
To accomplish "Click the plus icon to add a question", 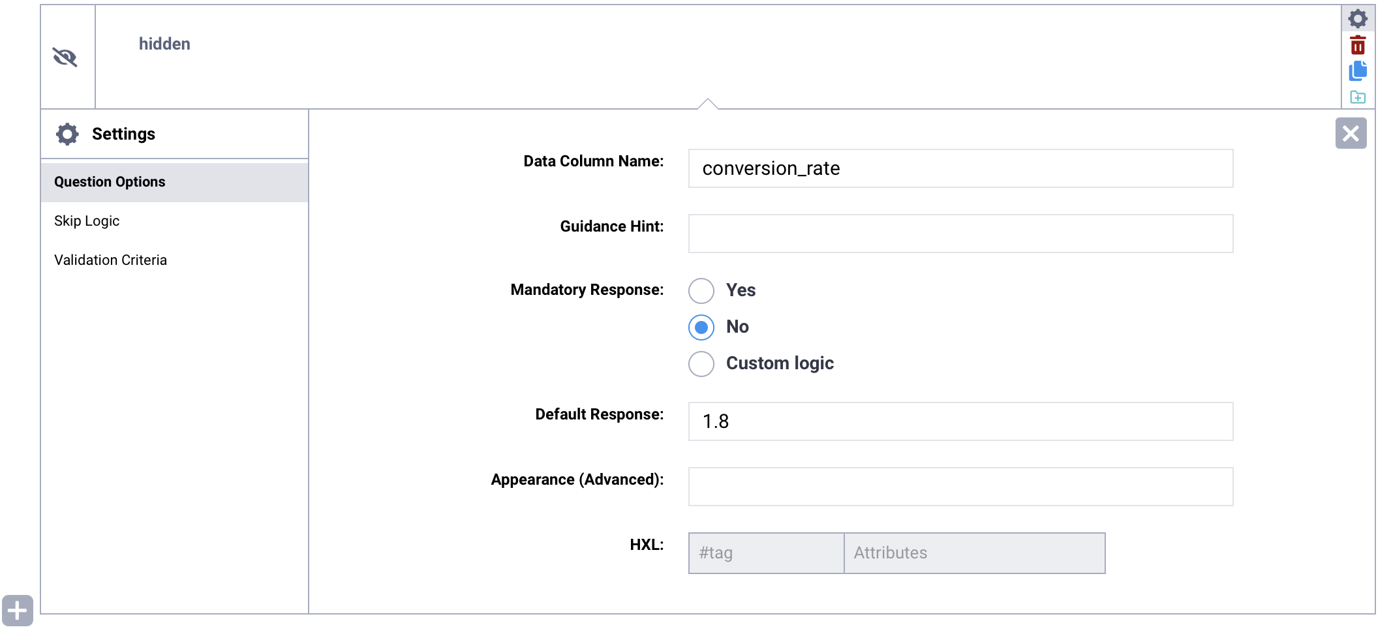I will [18, 611].
